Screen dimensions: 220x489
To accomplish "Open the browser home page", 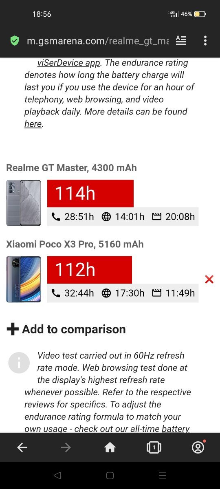I will click(110, 447).
